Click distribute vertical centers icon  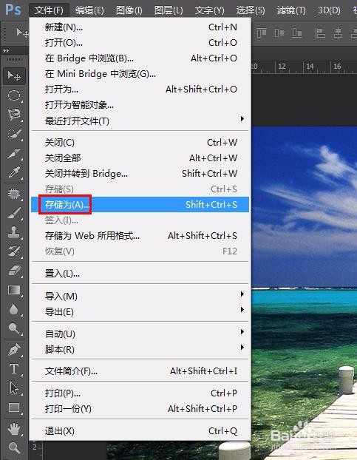click(338, 33)
